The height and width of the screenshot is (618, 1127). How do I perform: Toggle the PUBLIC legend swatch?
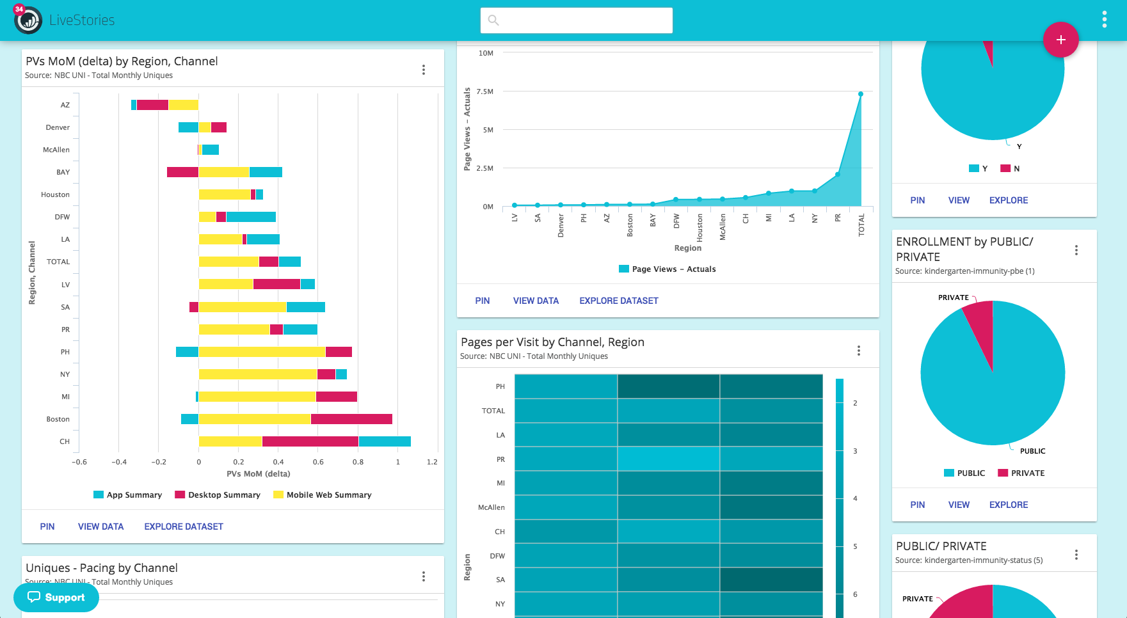coord(949,473)
